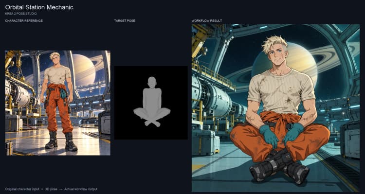The width and height of the screenshot is (365, 194).
Task: Click the 'TARGET POSE' label
Action: [x=125, y=21]
